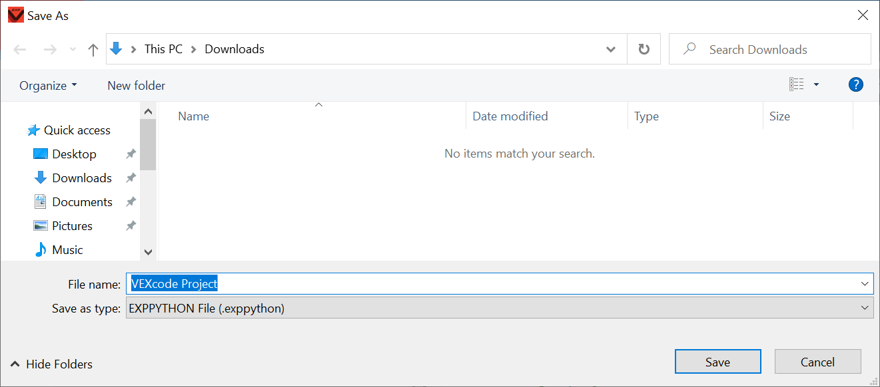
Task: Expand the chevron before This PC
Action: tap(134, 49)
